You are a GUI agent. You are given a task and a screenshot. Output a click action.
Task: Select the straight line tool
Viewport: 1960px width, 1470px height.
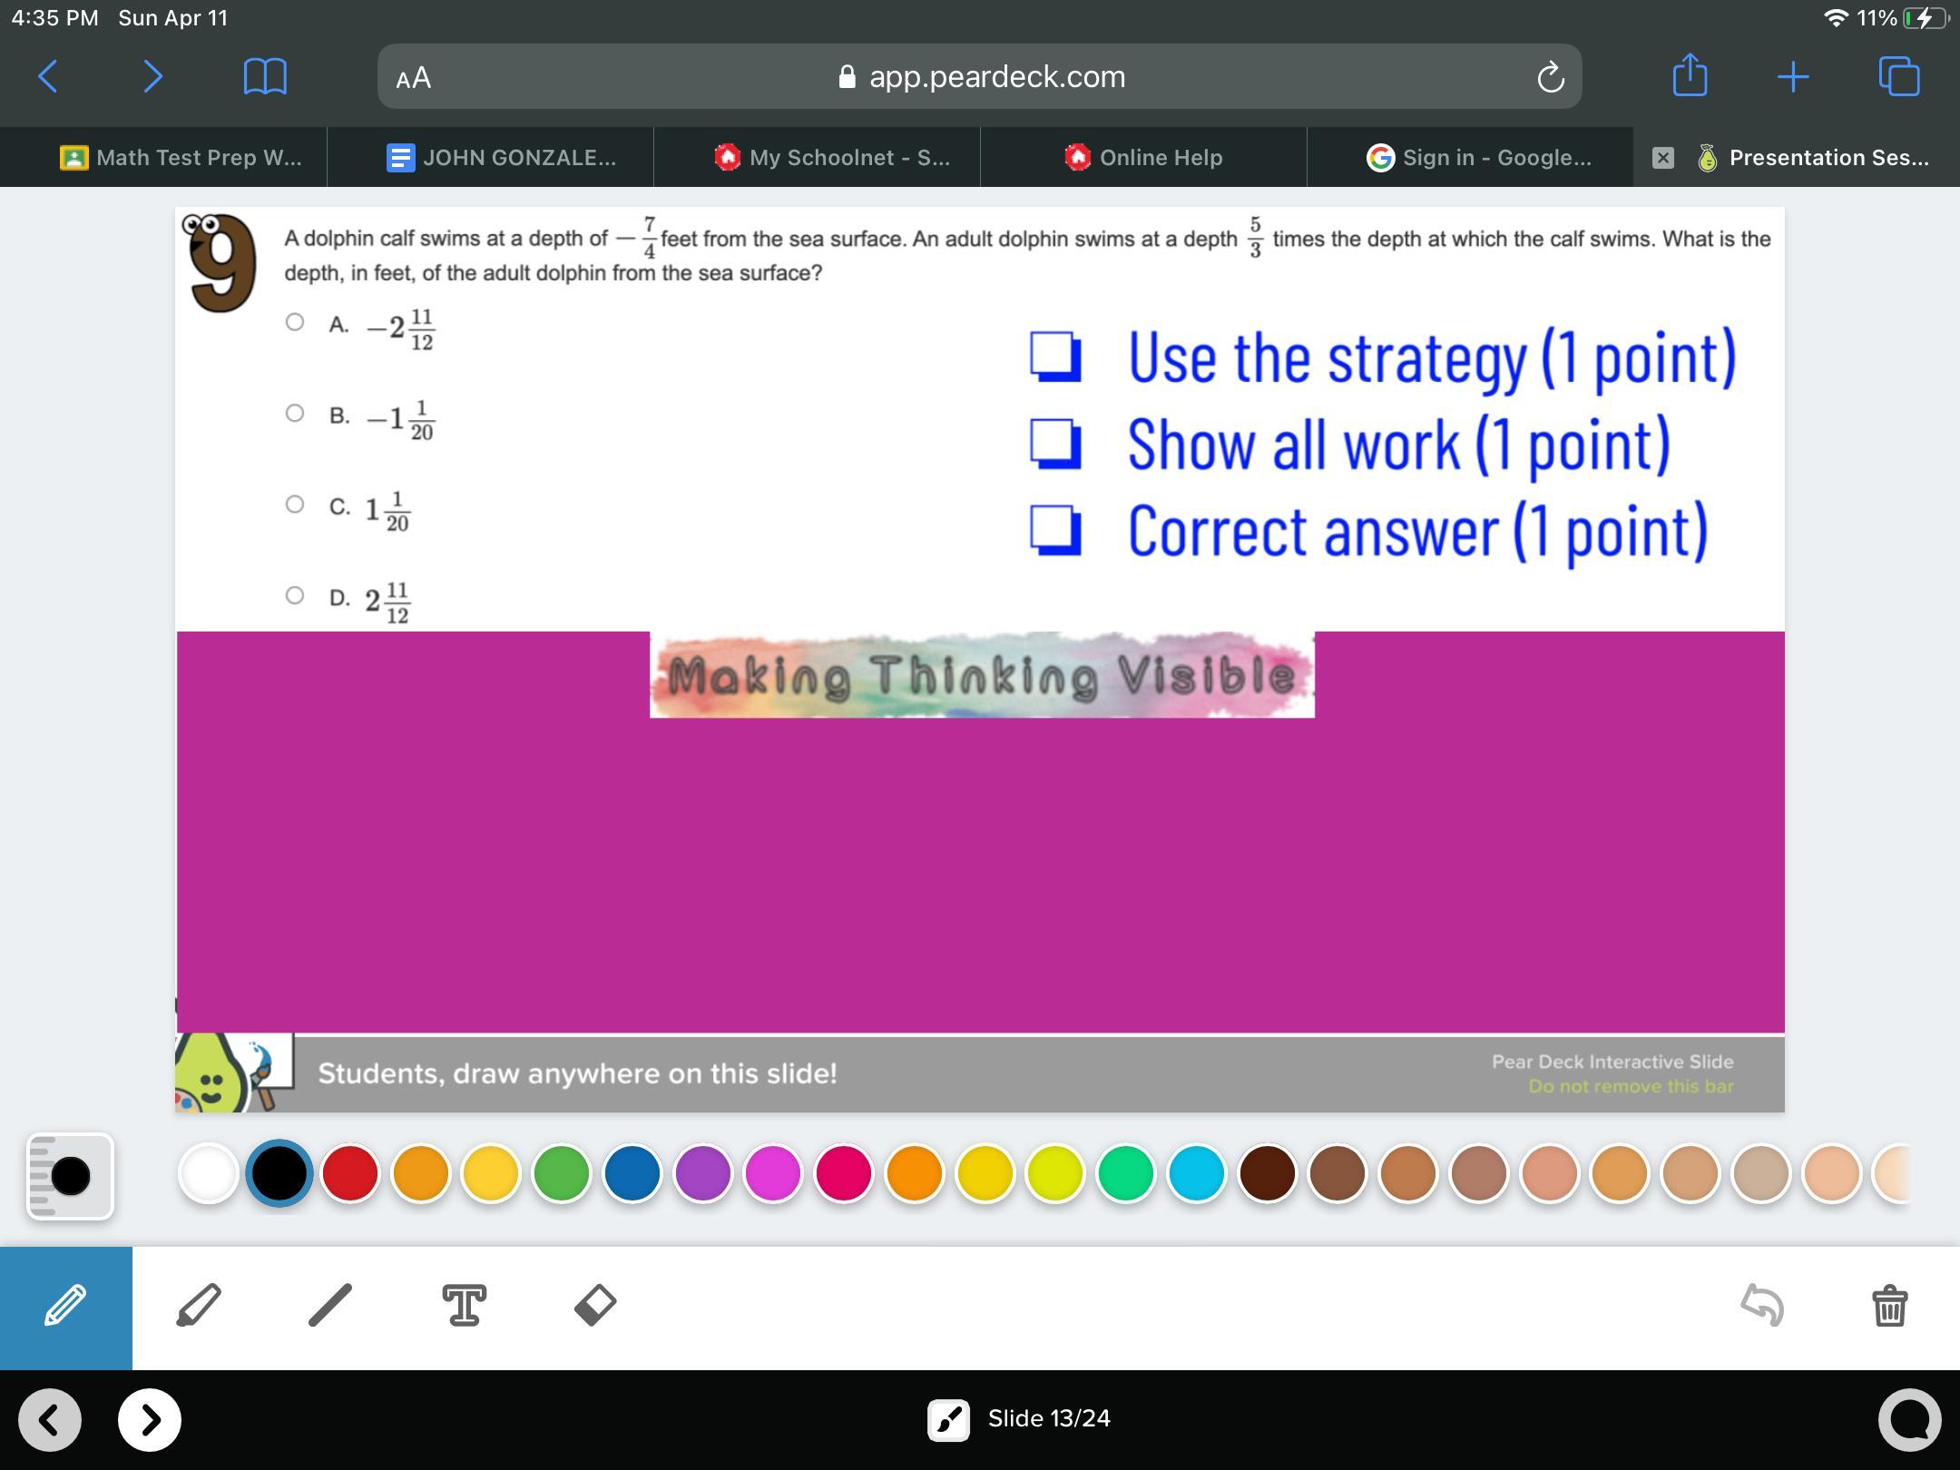click(330, 1306)
